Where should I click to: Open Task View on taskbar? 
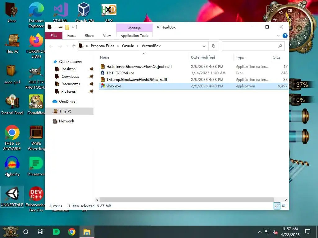pos(41,232)
